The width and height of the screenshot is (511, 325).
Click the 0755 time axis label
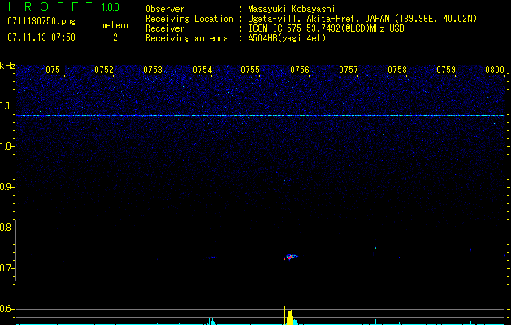click(x=250, y=70)
